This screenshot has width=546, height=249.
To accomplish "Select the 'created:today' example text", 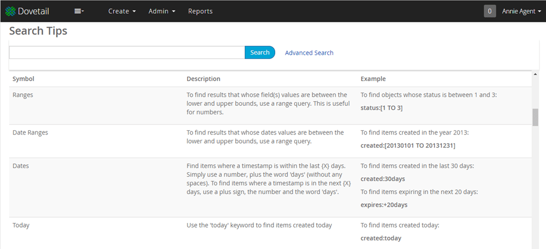I will pyautogui.click(x=381, y=238).
